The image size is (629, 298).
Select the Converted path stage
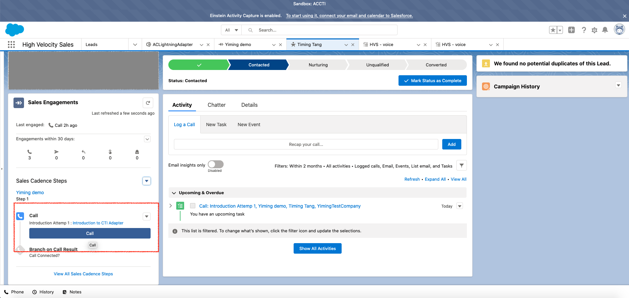[436, 65]
